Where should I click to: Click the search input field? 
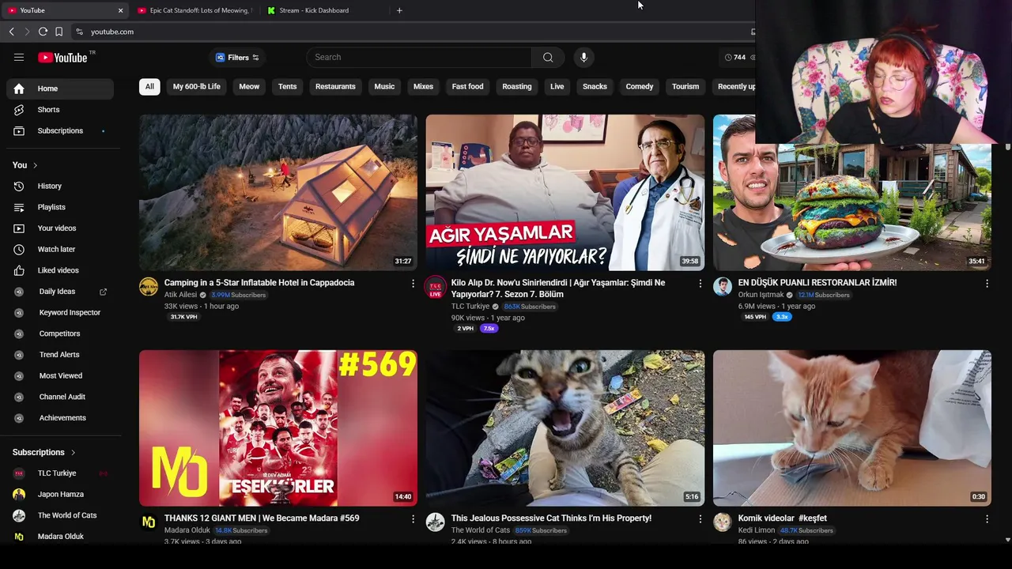click(x=419, y=57)
